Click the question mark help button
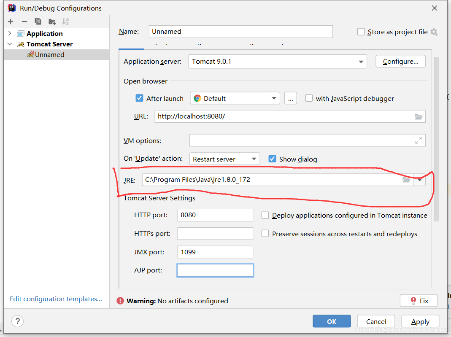451x337 pixels. tap(18, 321)
